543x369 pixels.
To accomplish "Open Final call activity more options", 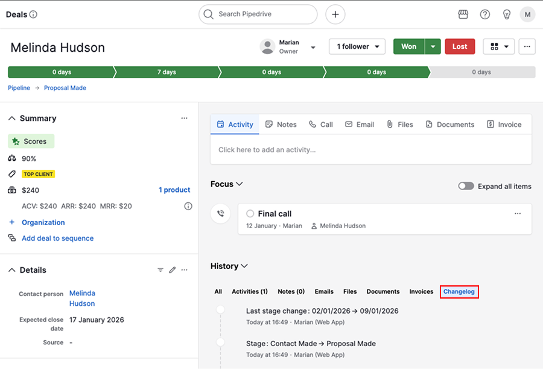I will [x=518, y=214].
